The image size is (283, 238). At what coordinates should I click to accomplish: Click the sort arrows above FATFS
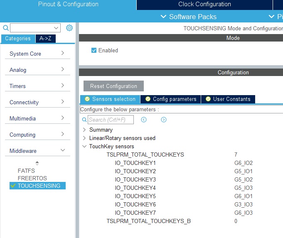pyautogui.click(x=37, y=163)
